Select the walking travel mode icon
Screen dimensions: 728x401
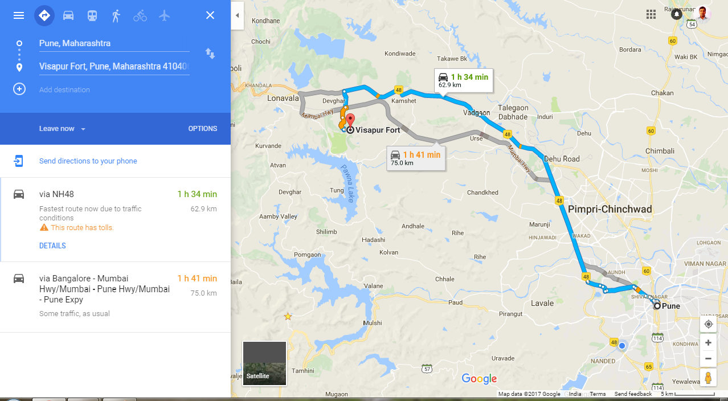tap(116, 15)
